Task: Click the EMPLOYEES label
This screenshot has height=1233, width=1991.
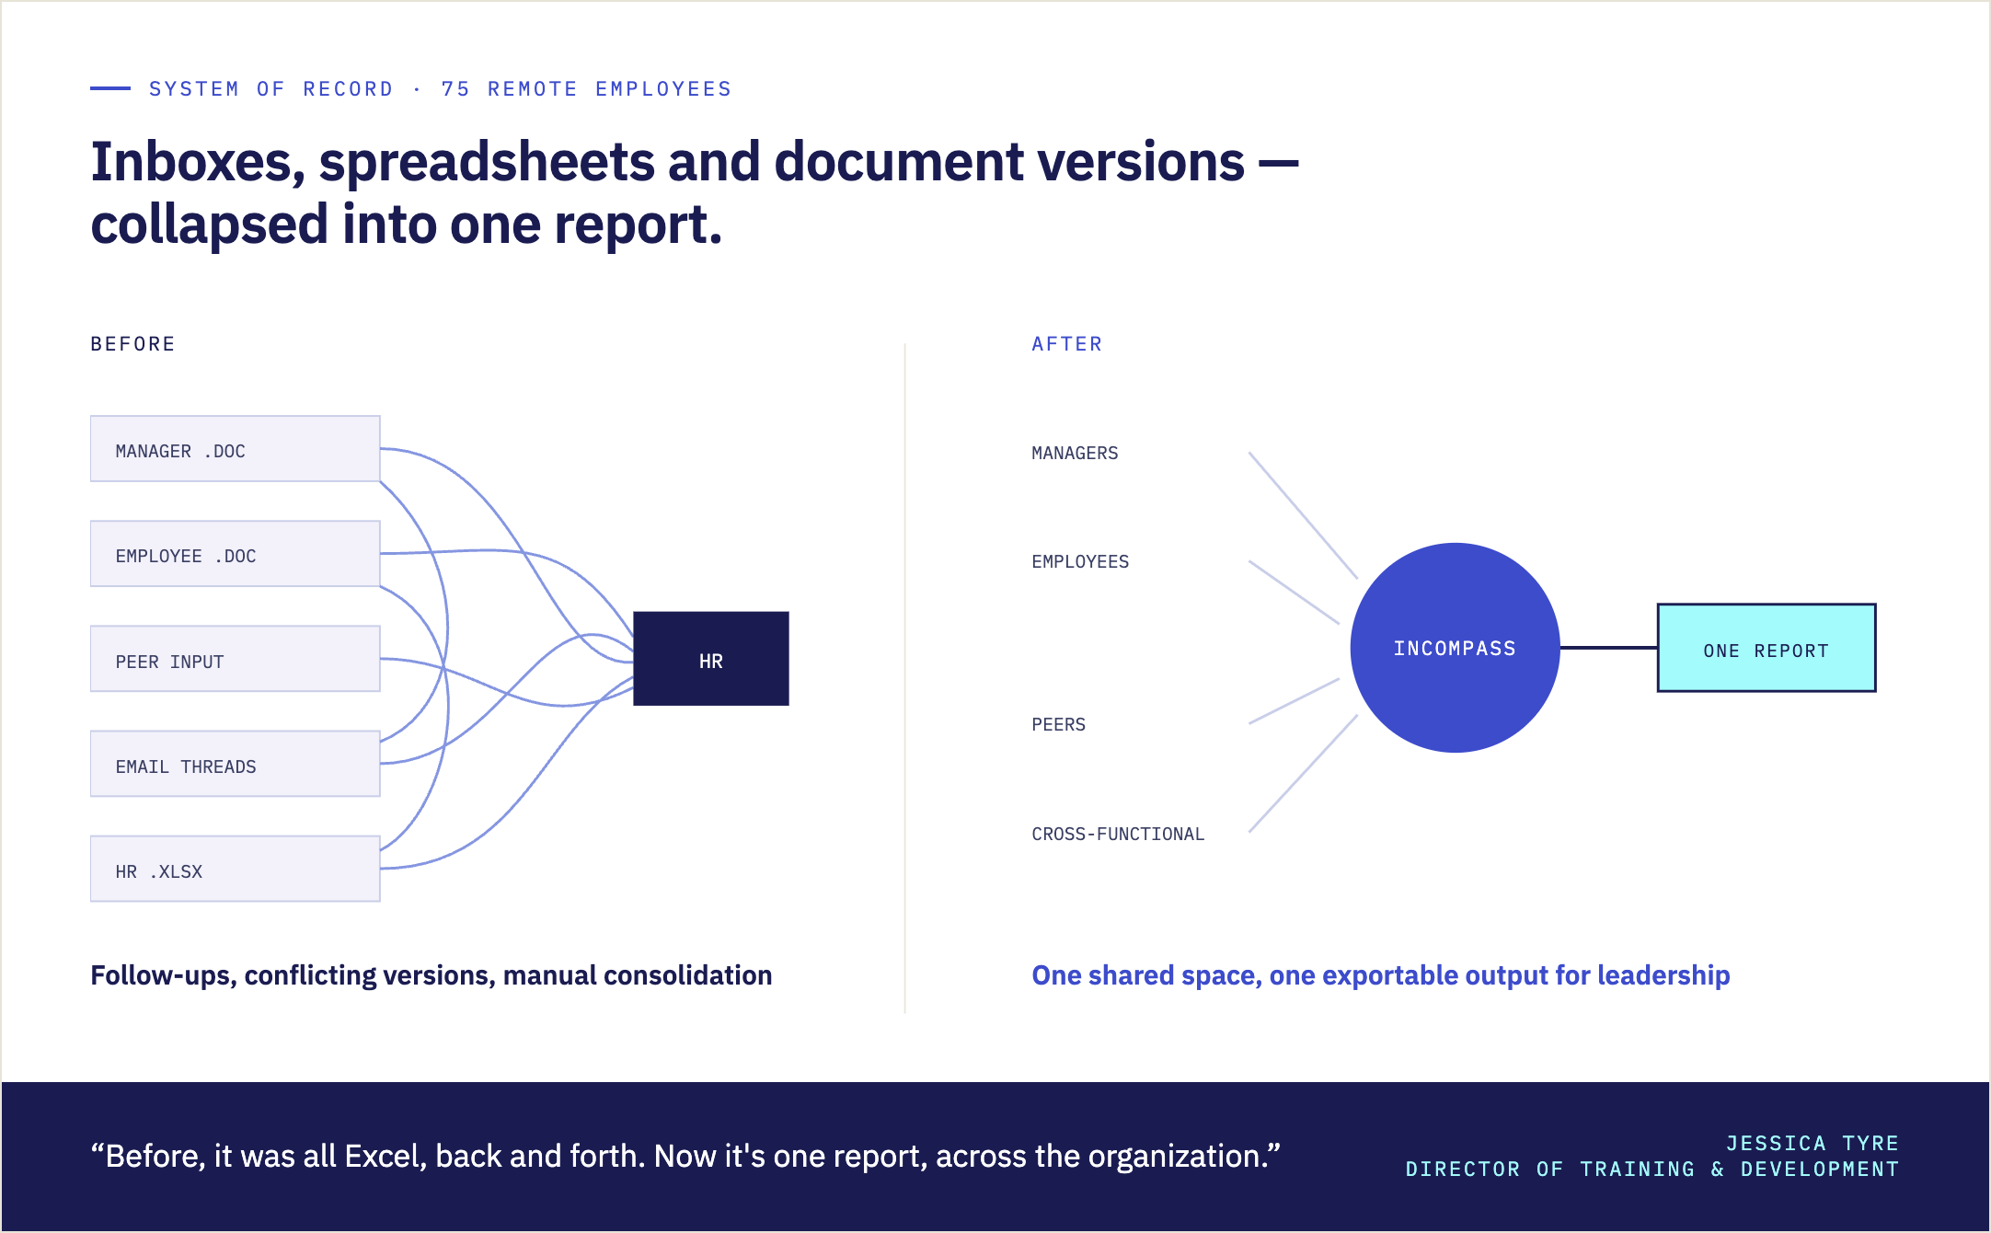Action: 1080,561
